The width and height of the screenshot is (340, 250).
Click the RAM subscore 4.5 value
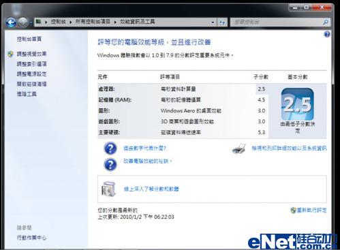click(262, 100)
